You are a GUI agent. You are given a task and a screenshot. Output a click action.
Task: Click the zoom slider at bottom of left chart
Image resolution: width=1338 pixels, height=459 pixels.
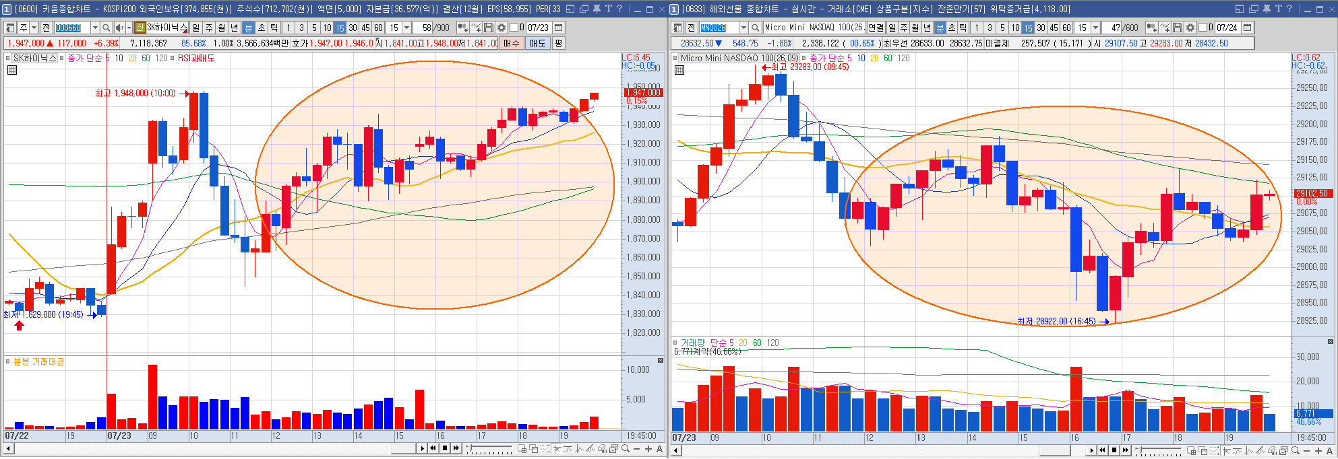point(490,449)
